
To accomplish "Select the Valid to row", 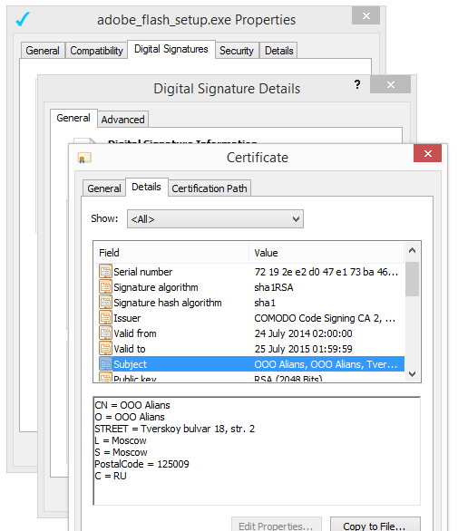I will [249, 349].
